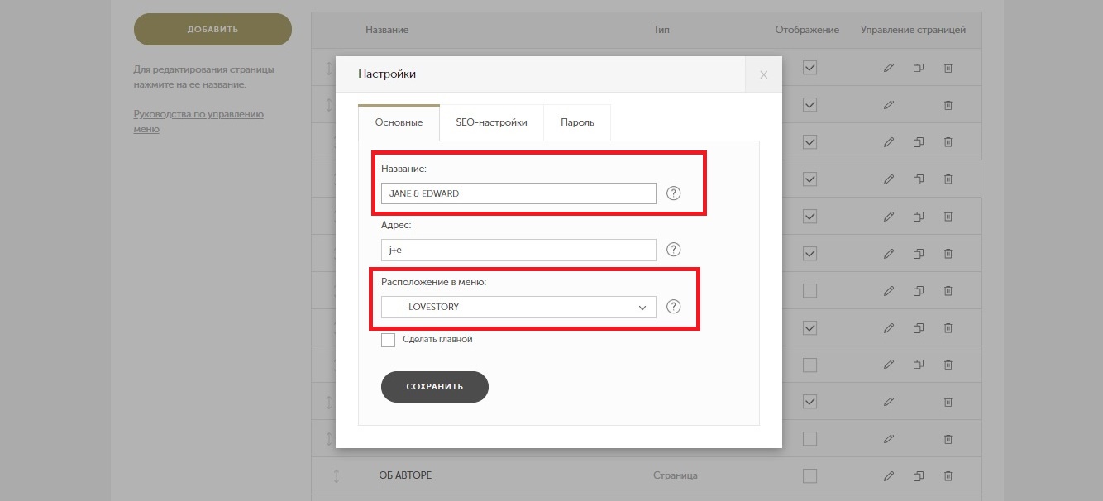Click the copy icon in the first table row
The width and height of the screenshot is (1103, 501).
tap(918, 68)
